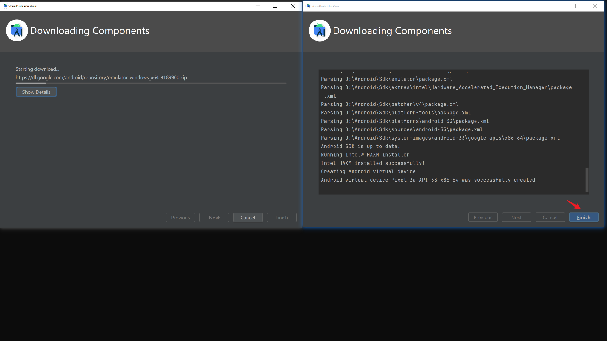Click Android Studio logo in right window
Image resolution: width=607 pixels, height=341 pixels.
(x=319, y=31)
